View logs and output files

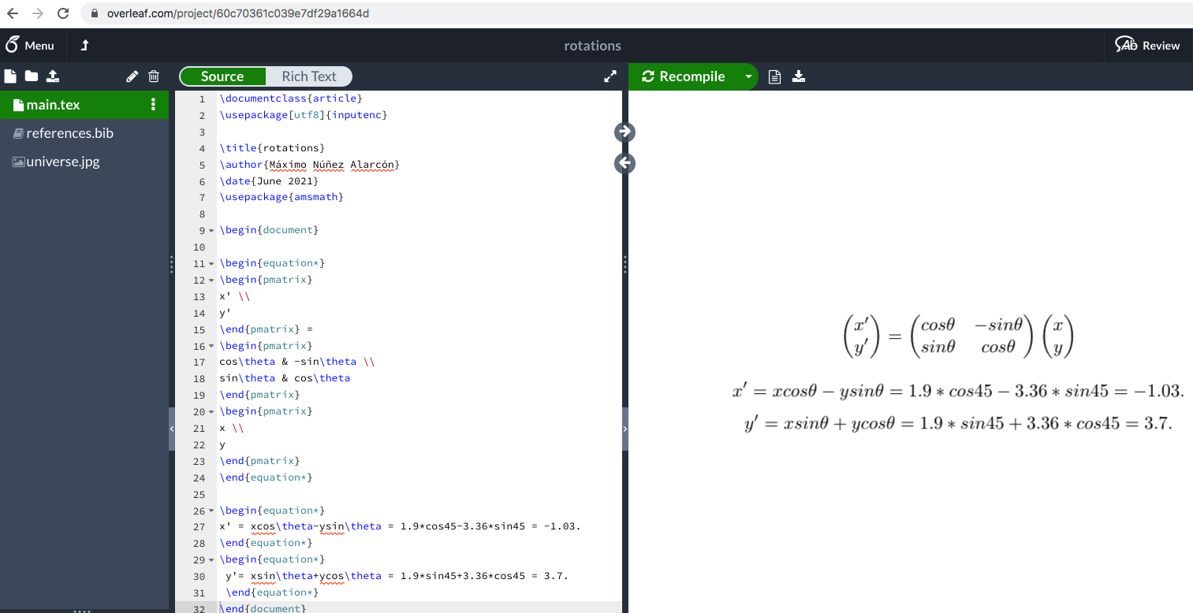pyautogui.click(x=774, y=76)
